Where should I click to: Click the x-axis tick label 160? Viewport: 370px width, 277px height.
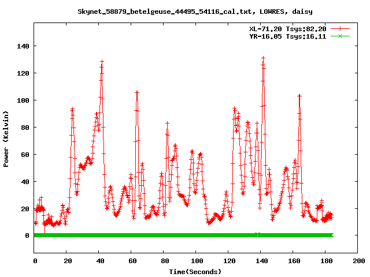(x=294, y=261)
